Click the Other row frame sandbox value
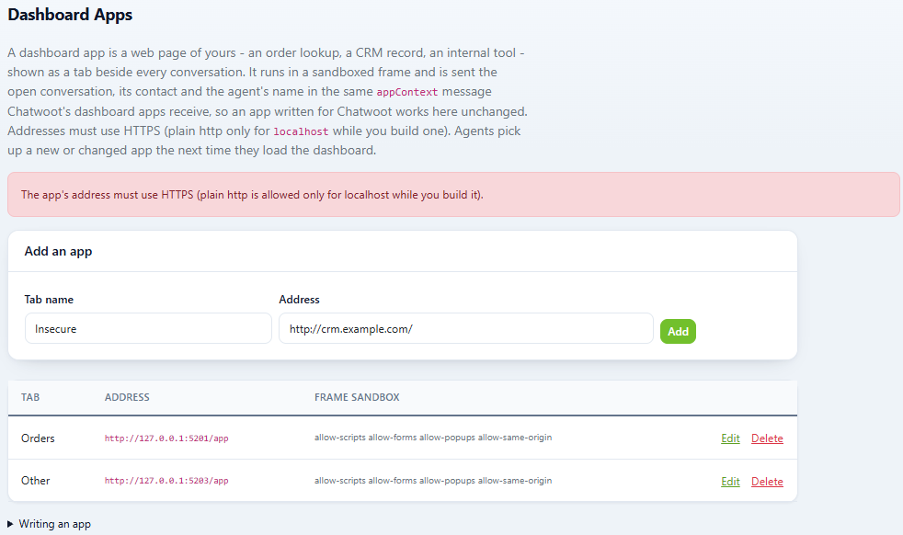 click(433, 480)
